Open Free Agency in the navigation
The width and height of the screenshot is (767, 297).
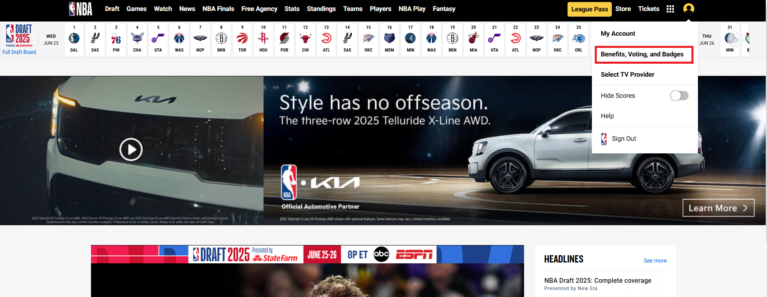point(259,9)
